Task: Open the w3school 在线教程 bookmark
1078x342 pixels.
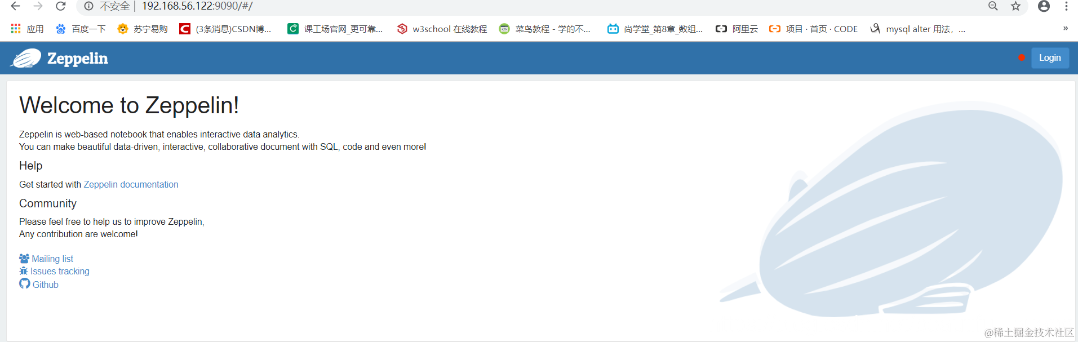Action: click(x=442, y=29)
